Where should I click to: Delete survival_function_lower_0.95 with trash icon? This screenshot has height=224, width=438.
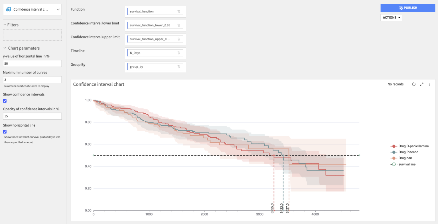tap(179, 25)
